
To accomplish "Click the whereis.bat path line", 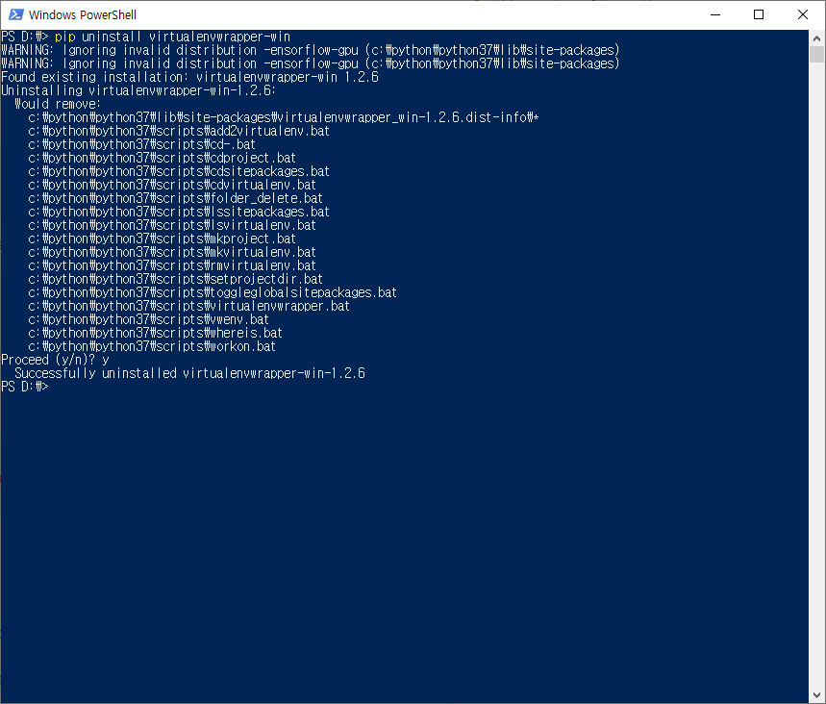I will [x=156, y=333].
